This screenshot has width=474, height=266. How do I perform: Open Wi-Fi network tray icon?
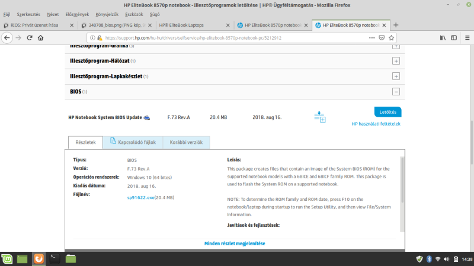pyautogui.click(x=438, y=259)
